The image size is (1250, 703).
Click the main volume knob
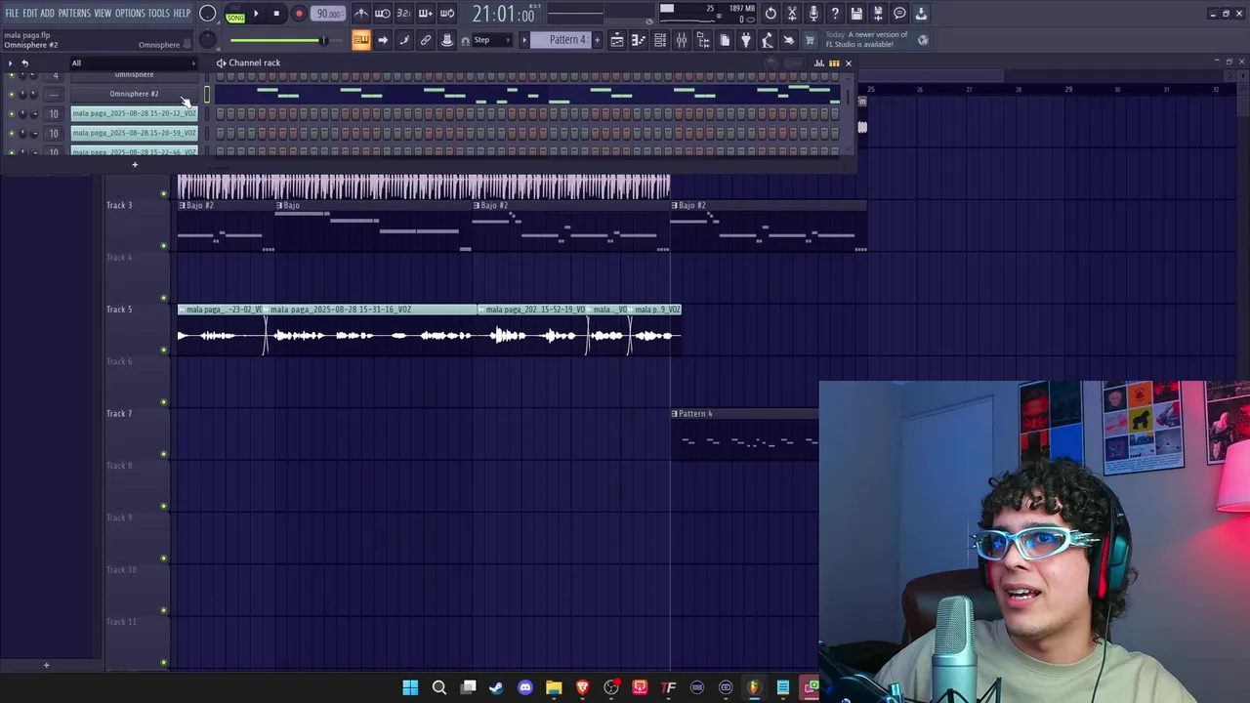(208, 14)
